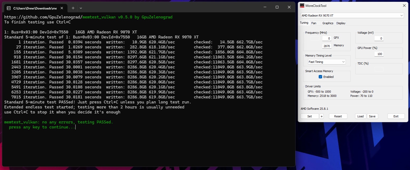410x170 pixels.
Task: Close the MoreClockTool window
Action: pyautogui.click(x=404, y=6)
